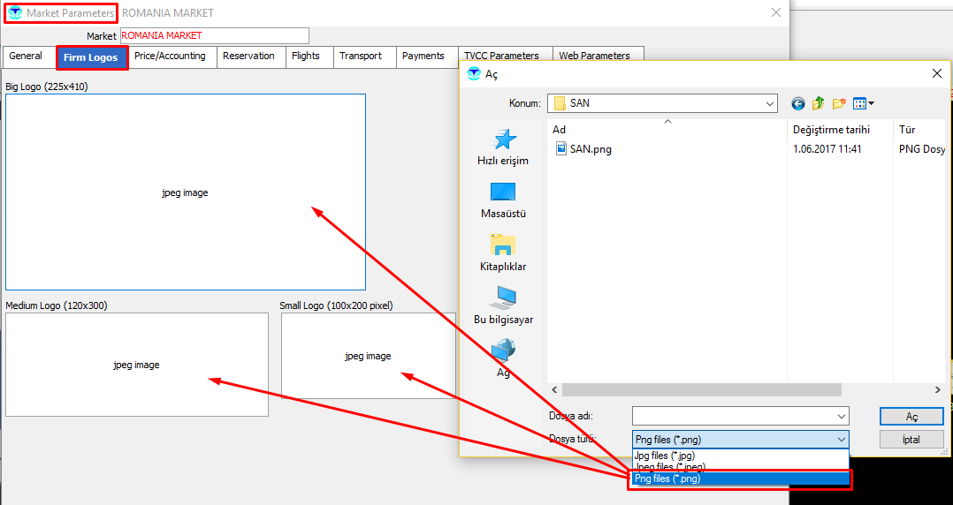
Task: Choose Jpg files (*.jpg) from list
Action: pyautogui.click(x=665, y=456)
